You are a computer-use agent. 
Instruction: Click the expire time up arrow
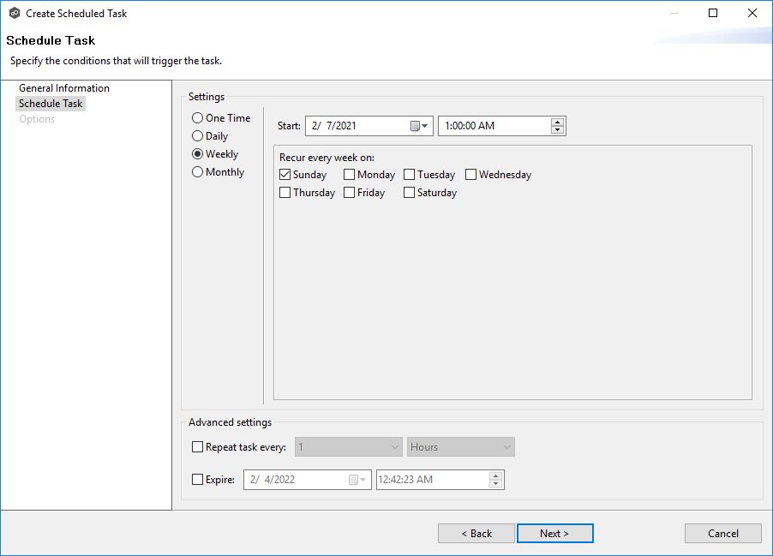tap(497, 475)
